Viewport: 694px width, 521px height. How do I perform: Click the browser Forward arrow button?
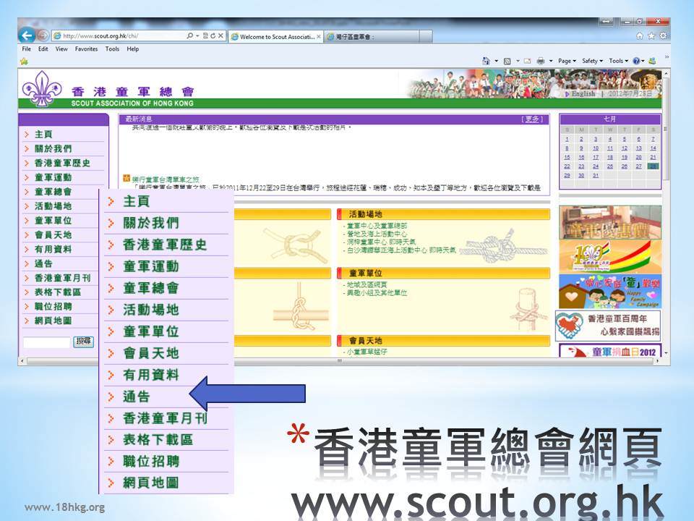tap(43, 35)
